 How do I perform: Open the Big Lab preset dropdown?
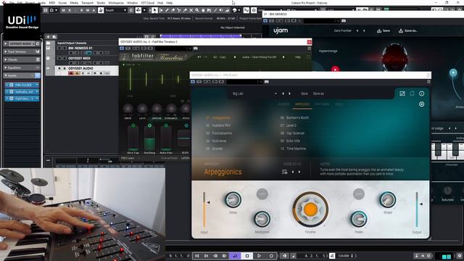click(x=275, y=94)
